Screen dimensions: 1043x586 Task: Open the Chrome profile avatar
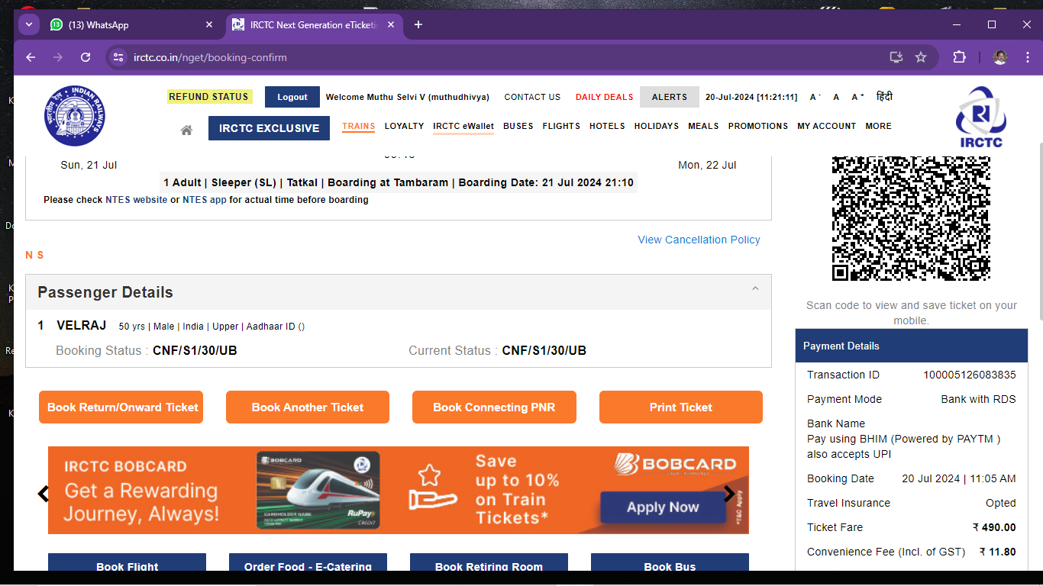pyautogui.click(x=1000, y=57)
